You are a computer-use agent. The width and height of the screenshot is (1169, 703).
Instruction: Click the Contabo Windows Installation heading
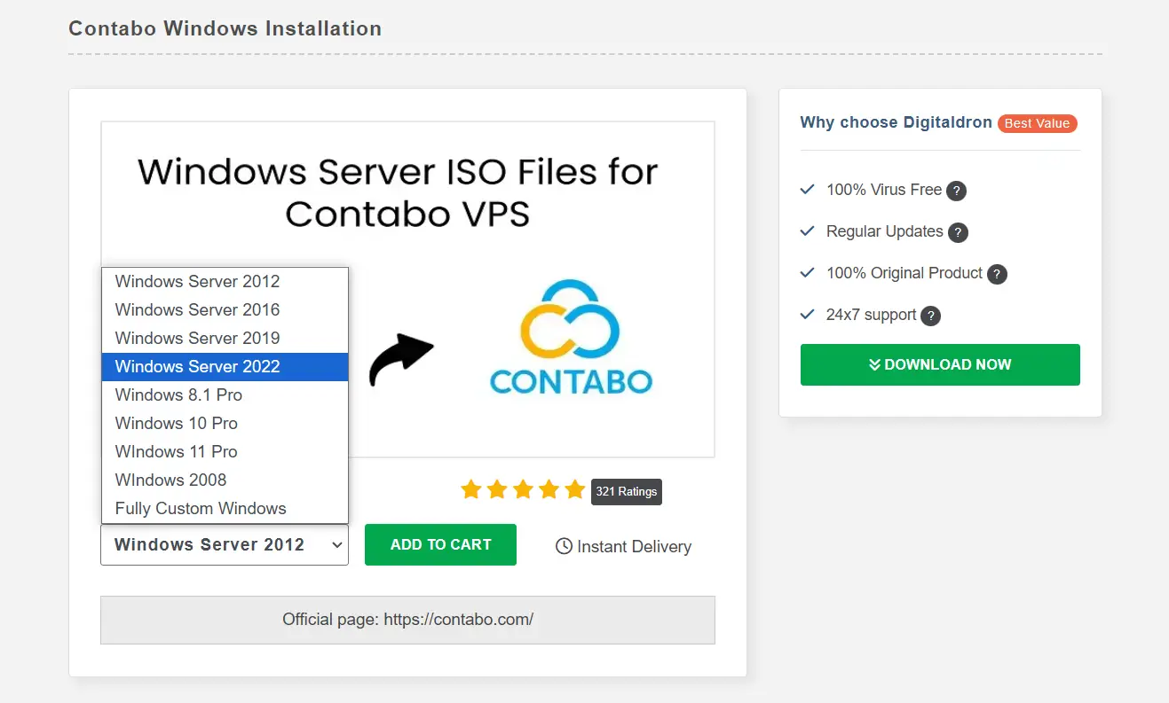(225, 28)
